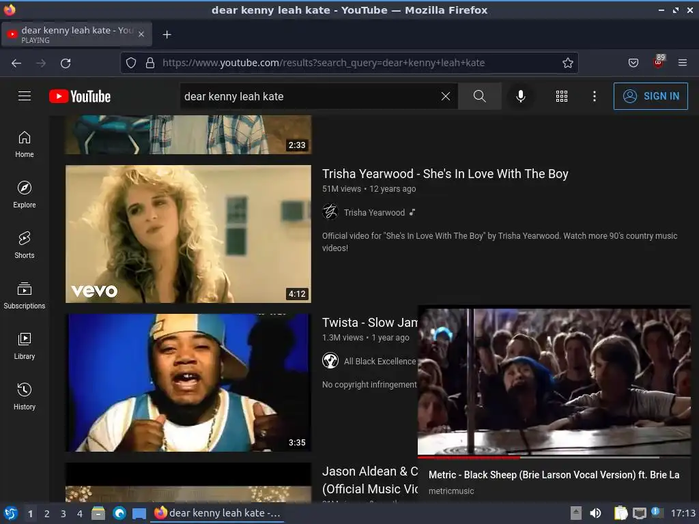Open a new browser tab
The height and width of the screenshot is (524, 699).
[167, 34]
